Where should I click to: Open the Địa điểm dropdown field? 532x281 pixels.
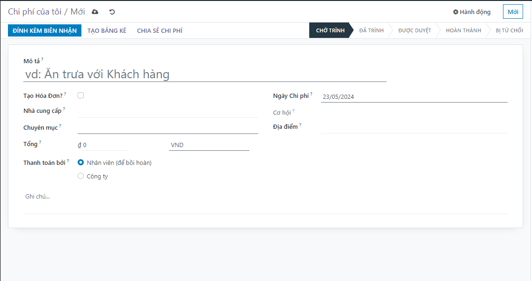point(414,127)
